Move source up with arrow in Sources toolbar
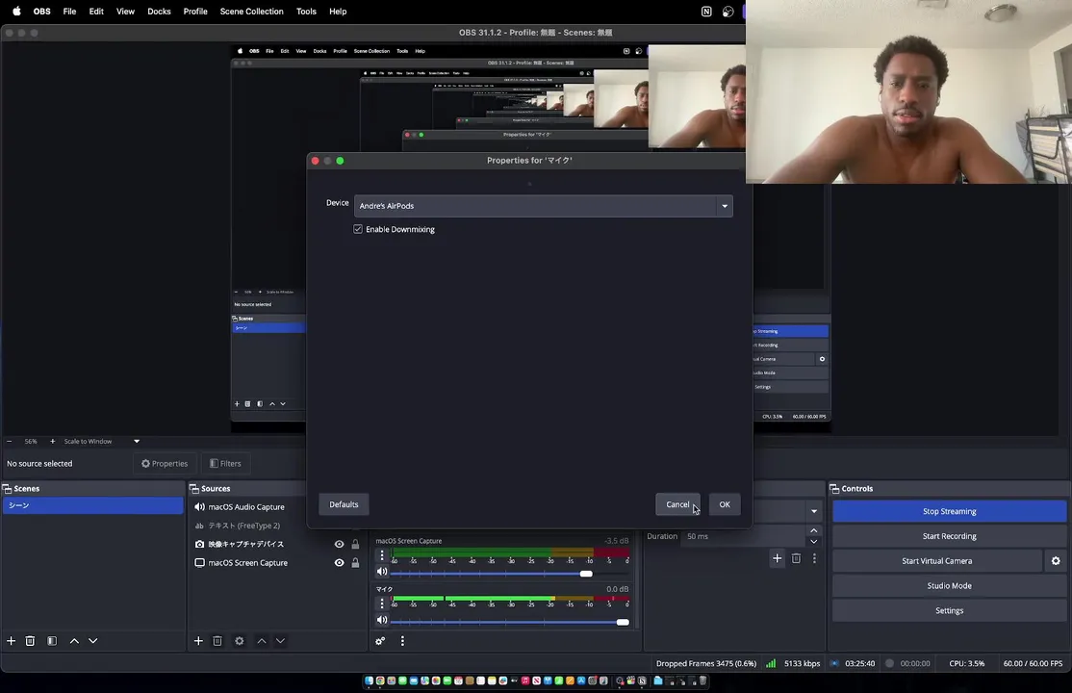The height and width of the screenshot is (693, 1072). 262,641
